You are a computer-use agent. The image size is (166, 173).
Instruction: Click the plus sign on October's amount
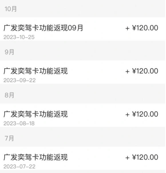click(127, 29)
